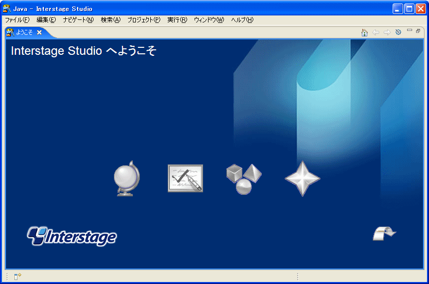429x284 pixels.
Task: Click the Forward navigation arrow
Action: coord(387,32)
